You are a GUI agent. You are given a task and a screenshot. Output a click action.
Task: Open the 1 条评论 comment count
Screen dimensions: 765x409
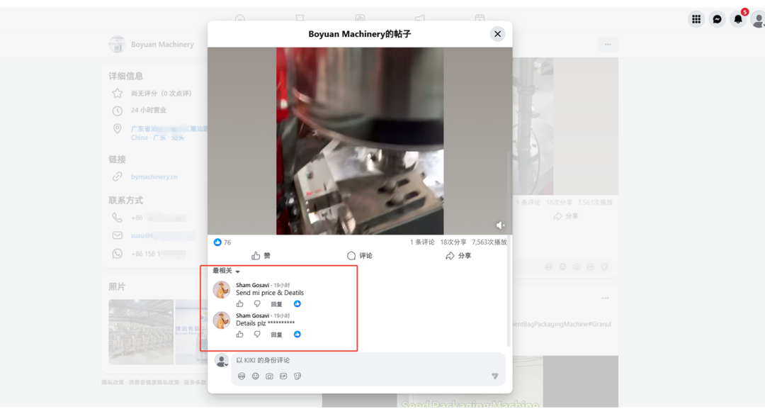pyautogui.click(x=422, y=242)
